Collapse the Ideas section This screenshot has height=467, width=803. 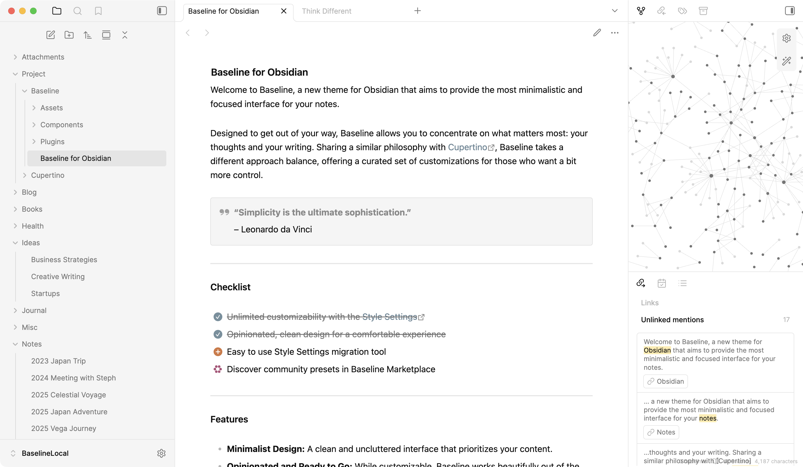[15, 243]
